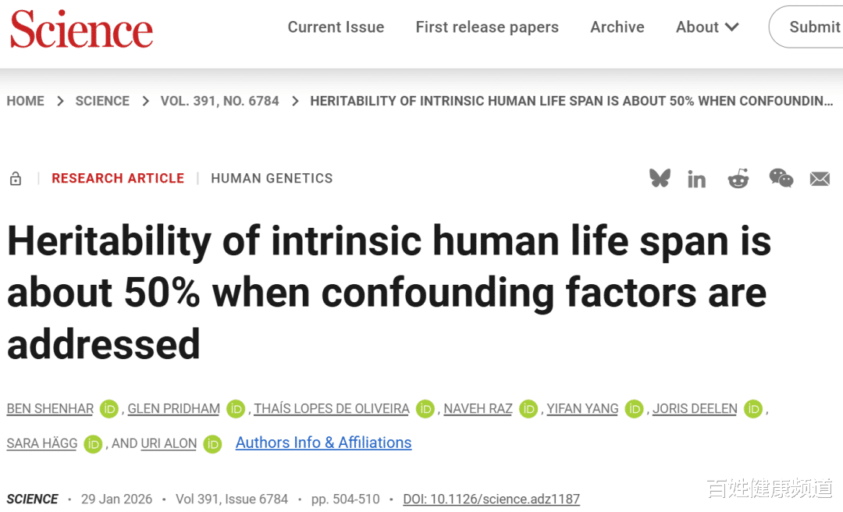Viewport: 843px width, 512px height.
Task: Share article via WeChat
Action: [x=781, y=179]
